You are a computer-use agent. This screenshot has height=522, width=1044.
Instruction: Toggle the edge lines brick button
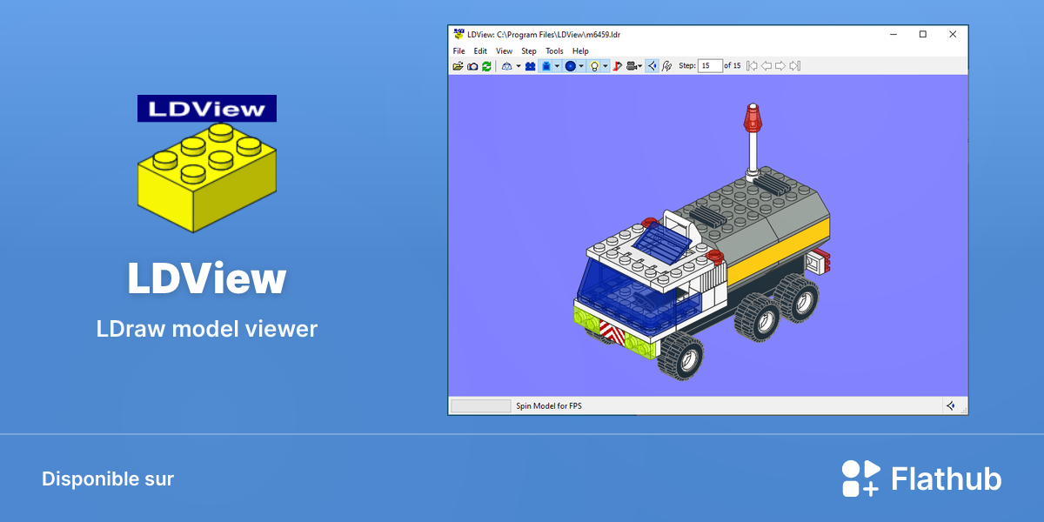coord(546,66)
